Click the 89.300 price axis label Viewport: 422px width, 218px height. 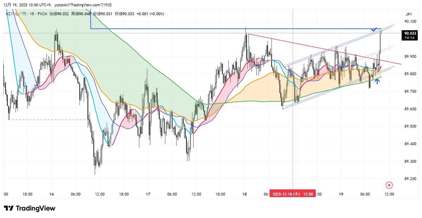(x=410, y=161)
